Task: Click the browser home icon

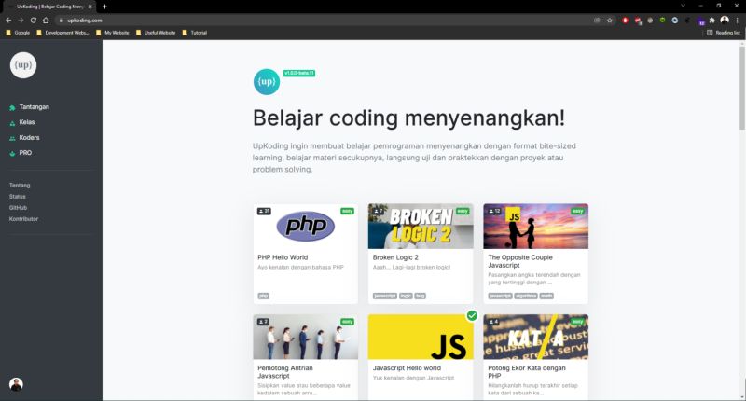Action: pos(46,20)
